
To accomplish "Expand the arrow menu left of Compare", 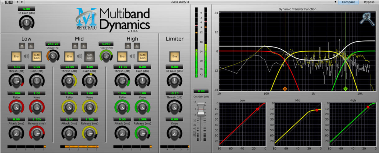I will pyautogui.click(x=335, y=2).
